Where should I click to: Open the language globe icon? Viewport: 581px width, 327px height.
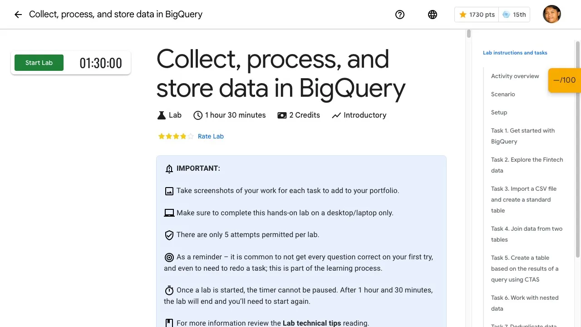click(433, 15)
